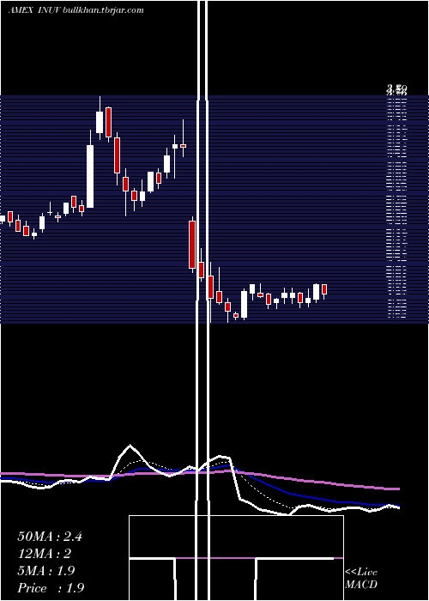Click the AMEX INUV ticker label
This screenshot has height=601, width=429.
(33, 10)
